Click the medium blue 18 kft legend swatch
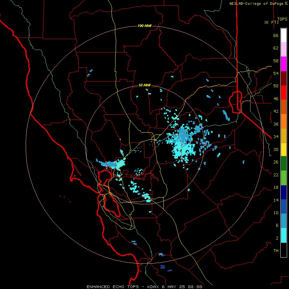Viewport: 289px width, 289px height. click(x=284, y=206)
